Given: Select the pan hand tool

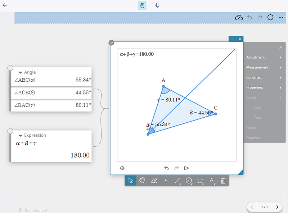Looking at the screenshot, I should click(142, 181).
